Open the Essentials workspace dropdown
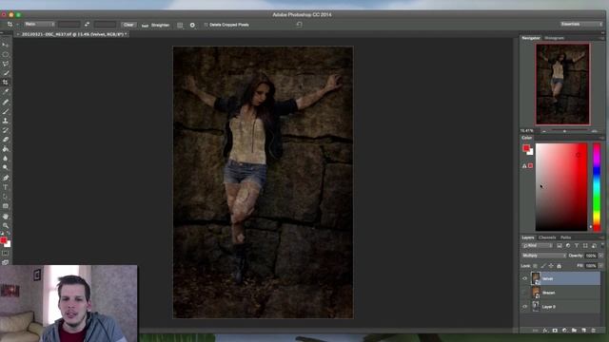 pyautogui.click(x=581, y=24)
